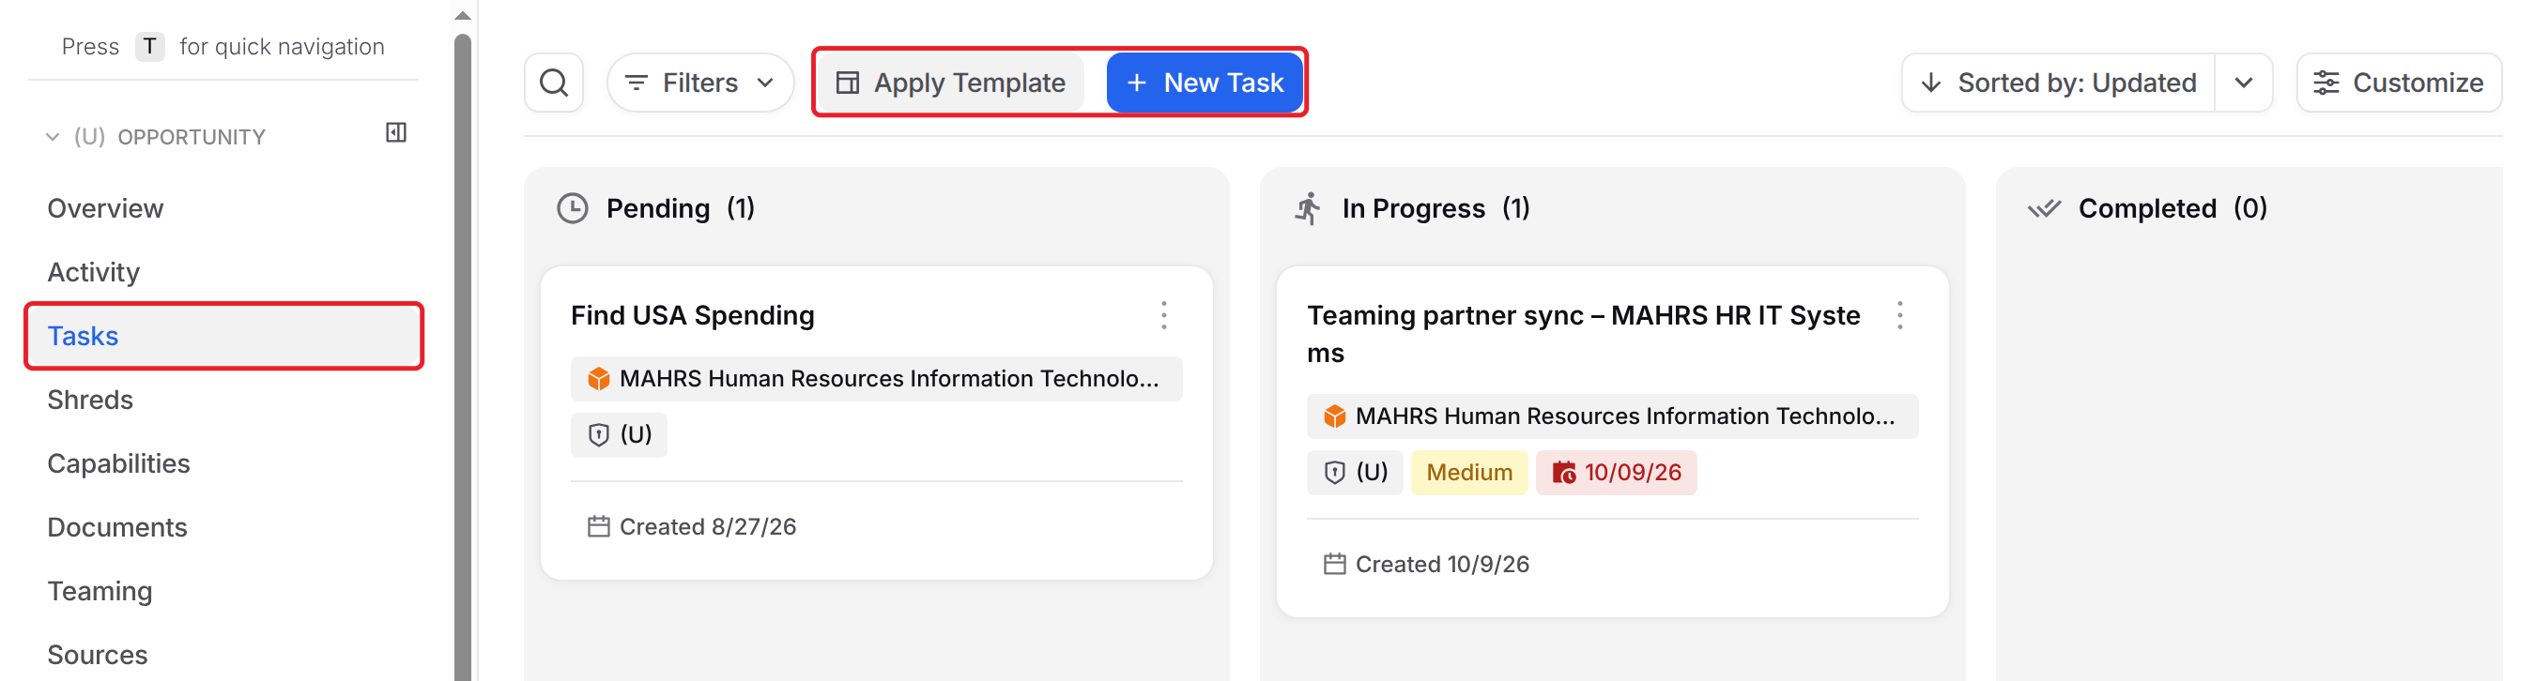Open Shreds in the sidebar
Screen dimensions: 2533x681
point(89,400)
